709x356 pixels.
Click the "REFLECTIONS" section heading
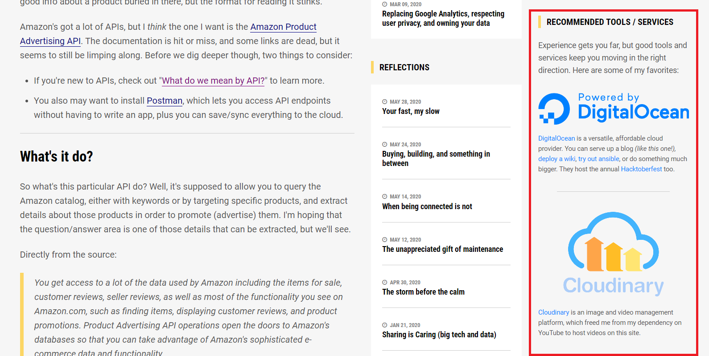(404, 67)
